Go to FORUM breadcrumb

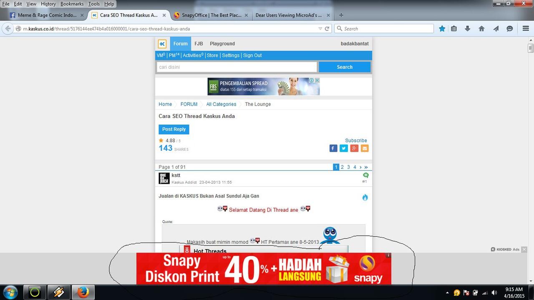(189, 104)
